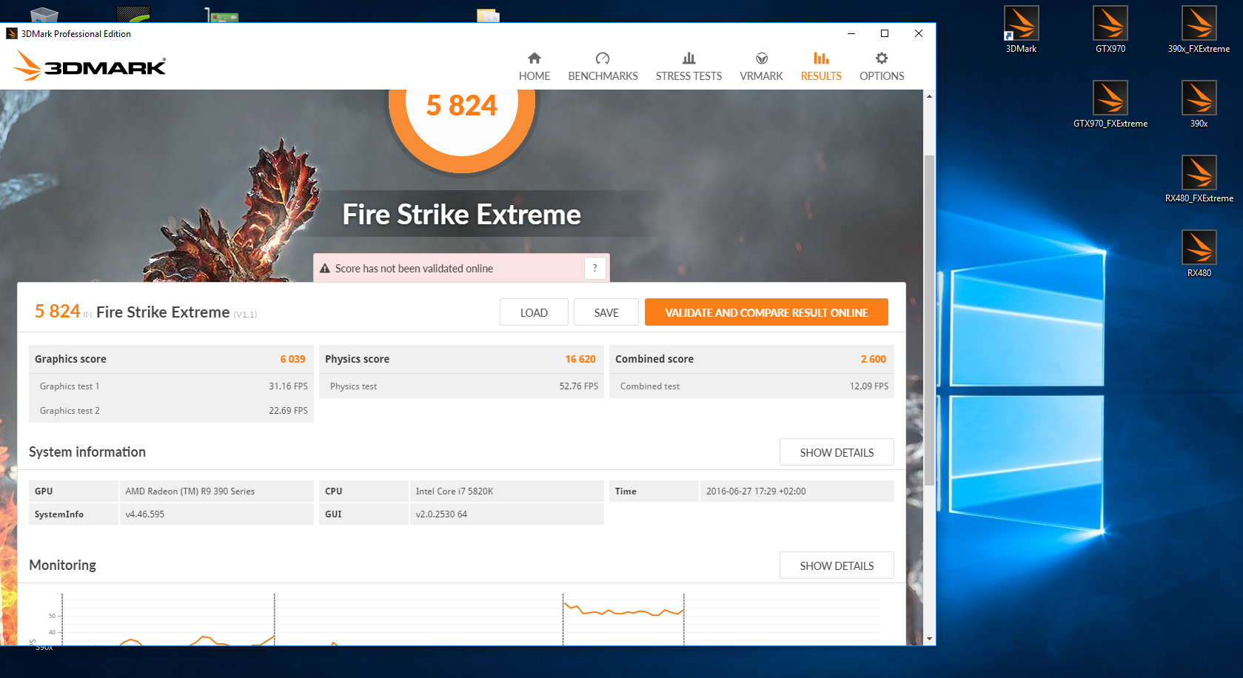Click the "Graphics test 2" row label
1243x678 pixels.
click(x=70, y=411)
